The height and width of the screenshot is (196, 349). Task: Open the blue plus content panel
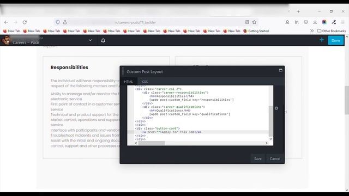pyautogui.click(x=322, y=40)
